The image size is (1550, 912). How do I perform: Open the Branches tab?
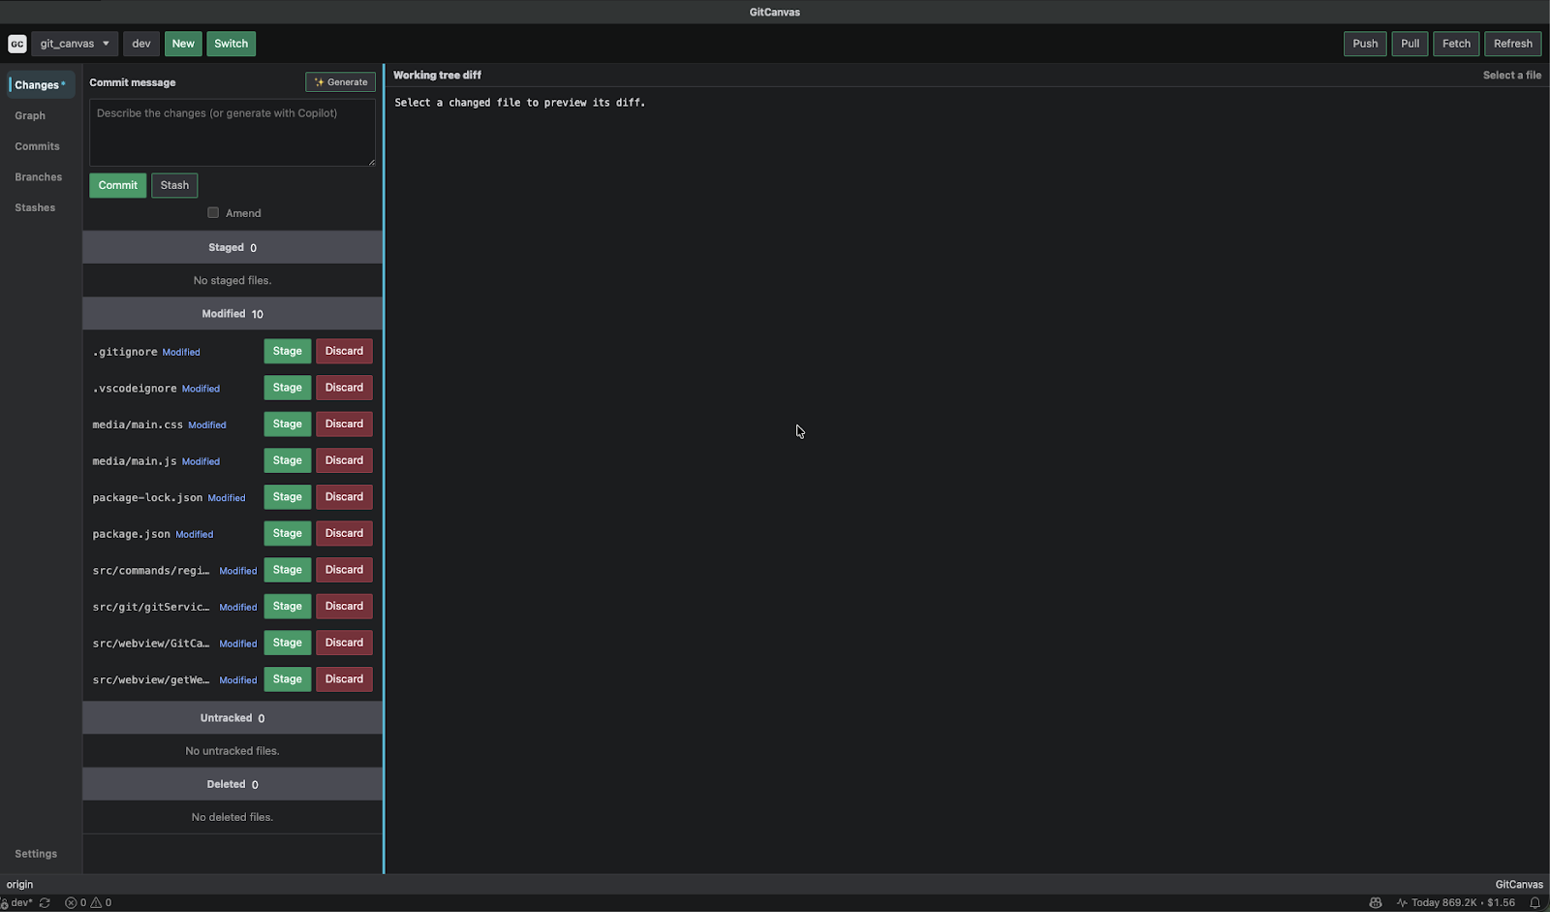39,177
